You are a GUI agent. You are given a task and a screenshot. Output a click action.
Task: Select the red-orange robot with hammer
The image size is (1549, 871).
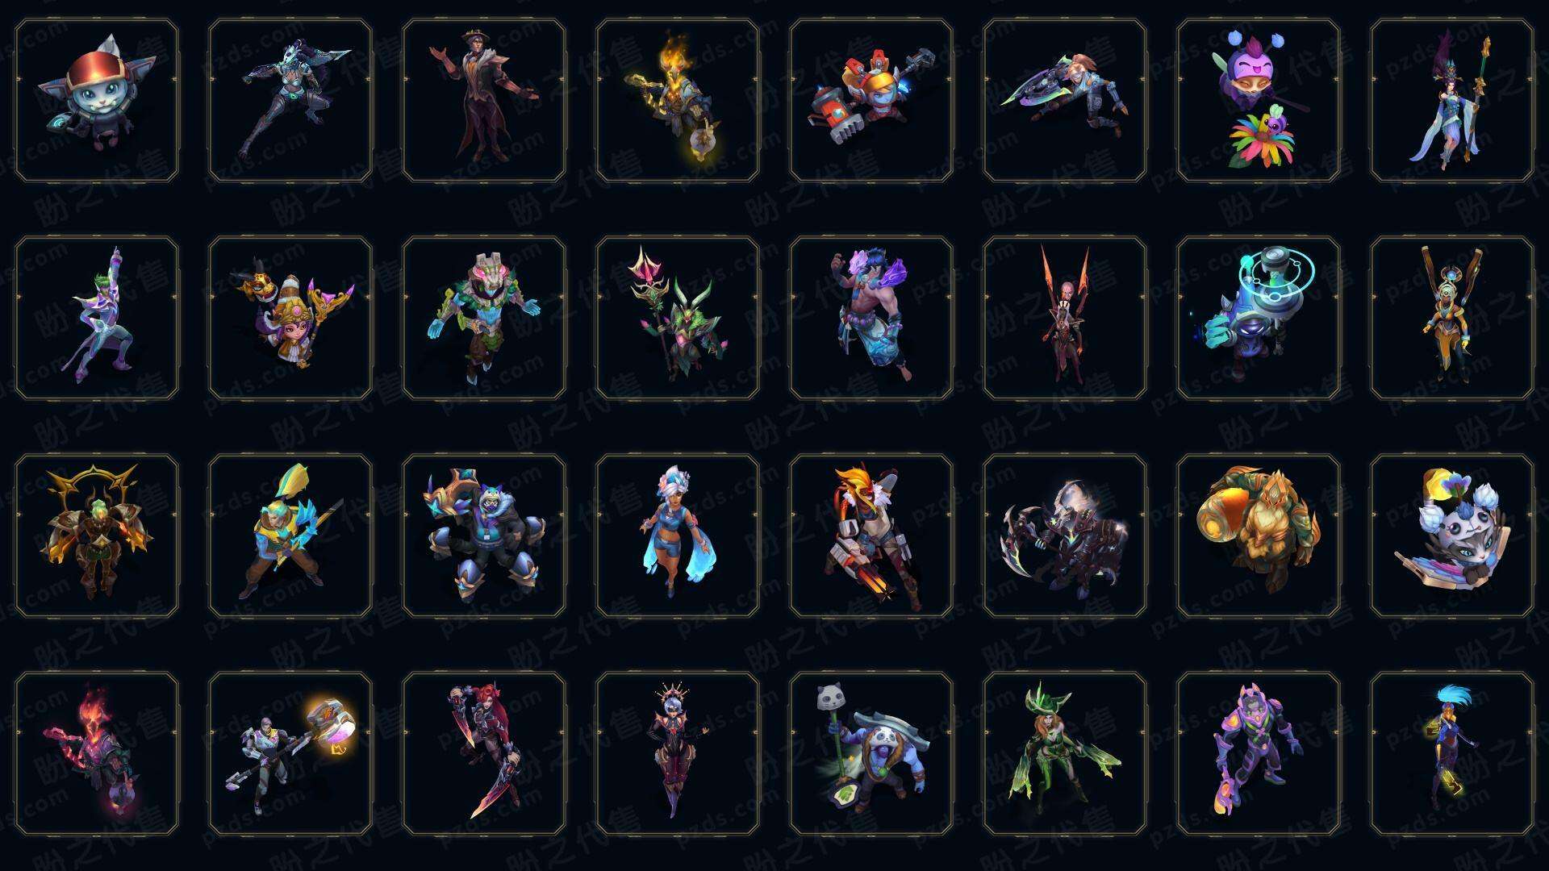pos(871,101)
